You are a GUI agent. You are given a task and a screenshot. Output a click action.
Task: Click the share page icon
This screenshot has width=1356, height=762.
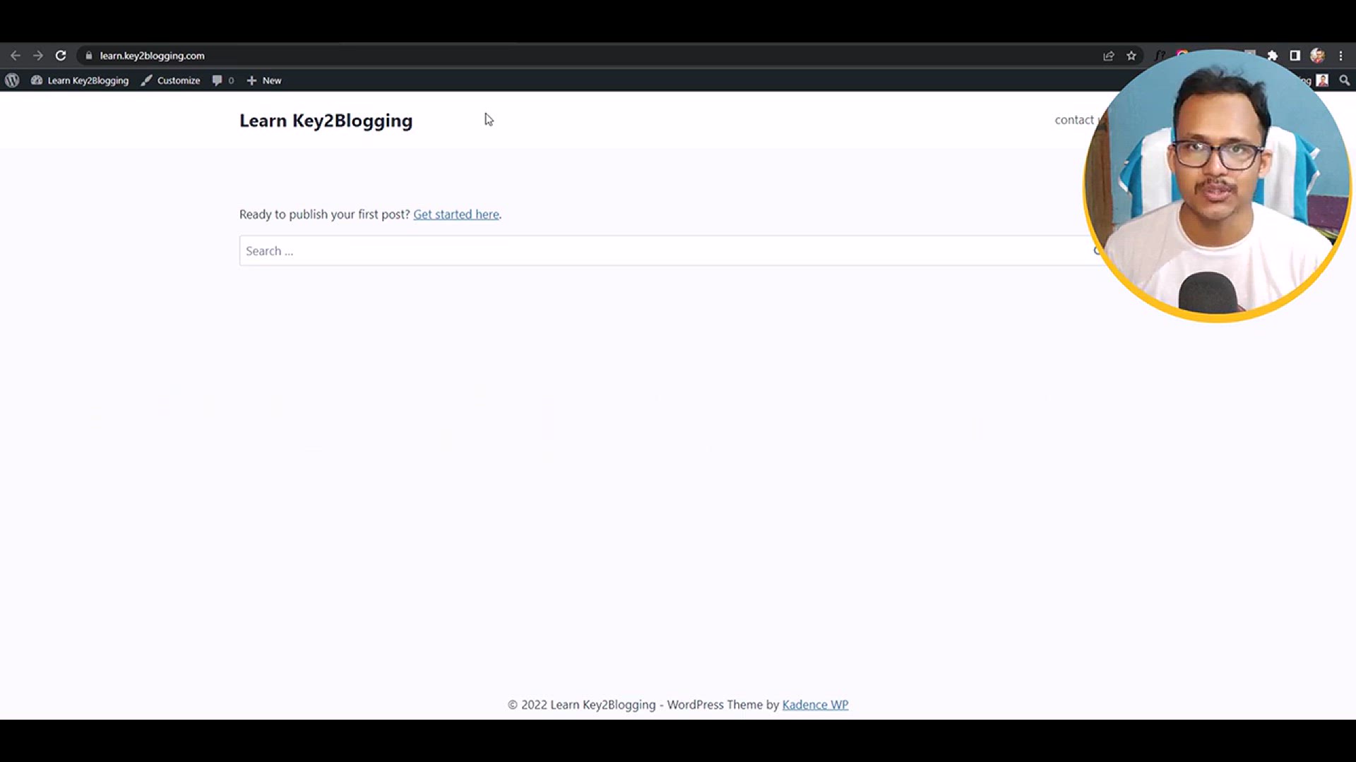1109,56
